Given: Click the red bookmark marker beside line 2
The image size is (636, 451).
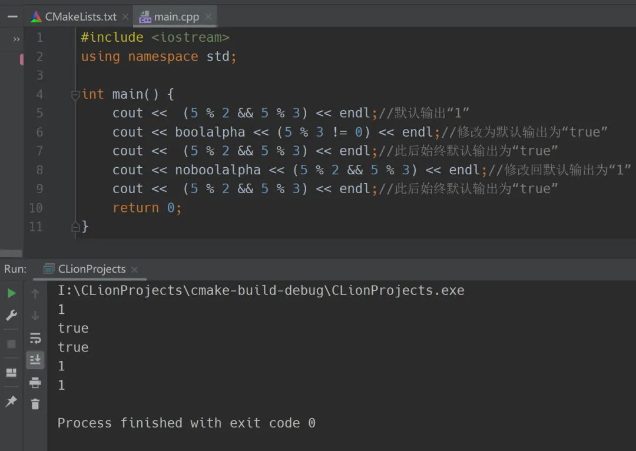Looking at the screenshot, I should click(22, 59).
